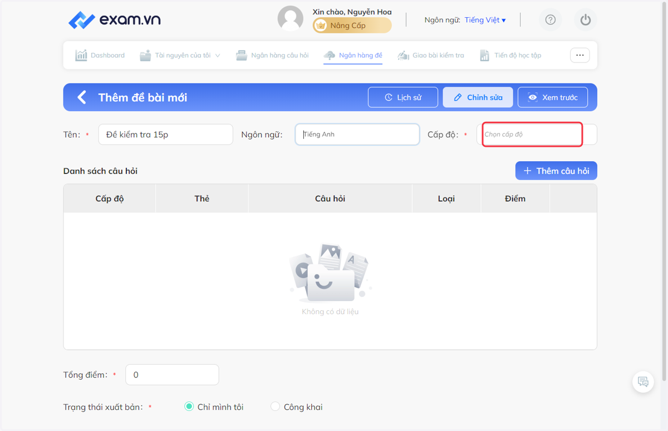The image size is (668, 431).
Task: Go back using the left arrow
Action: pyautogui.click(x=82, y=97)
